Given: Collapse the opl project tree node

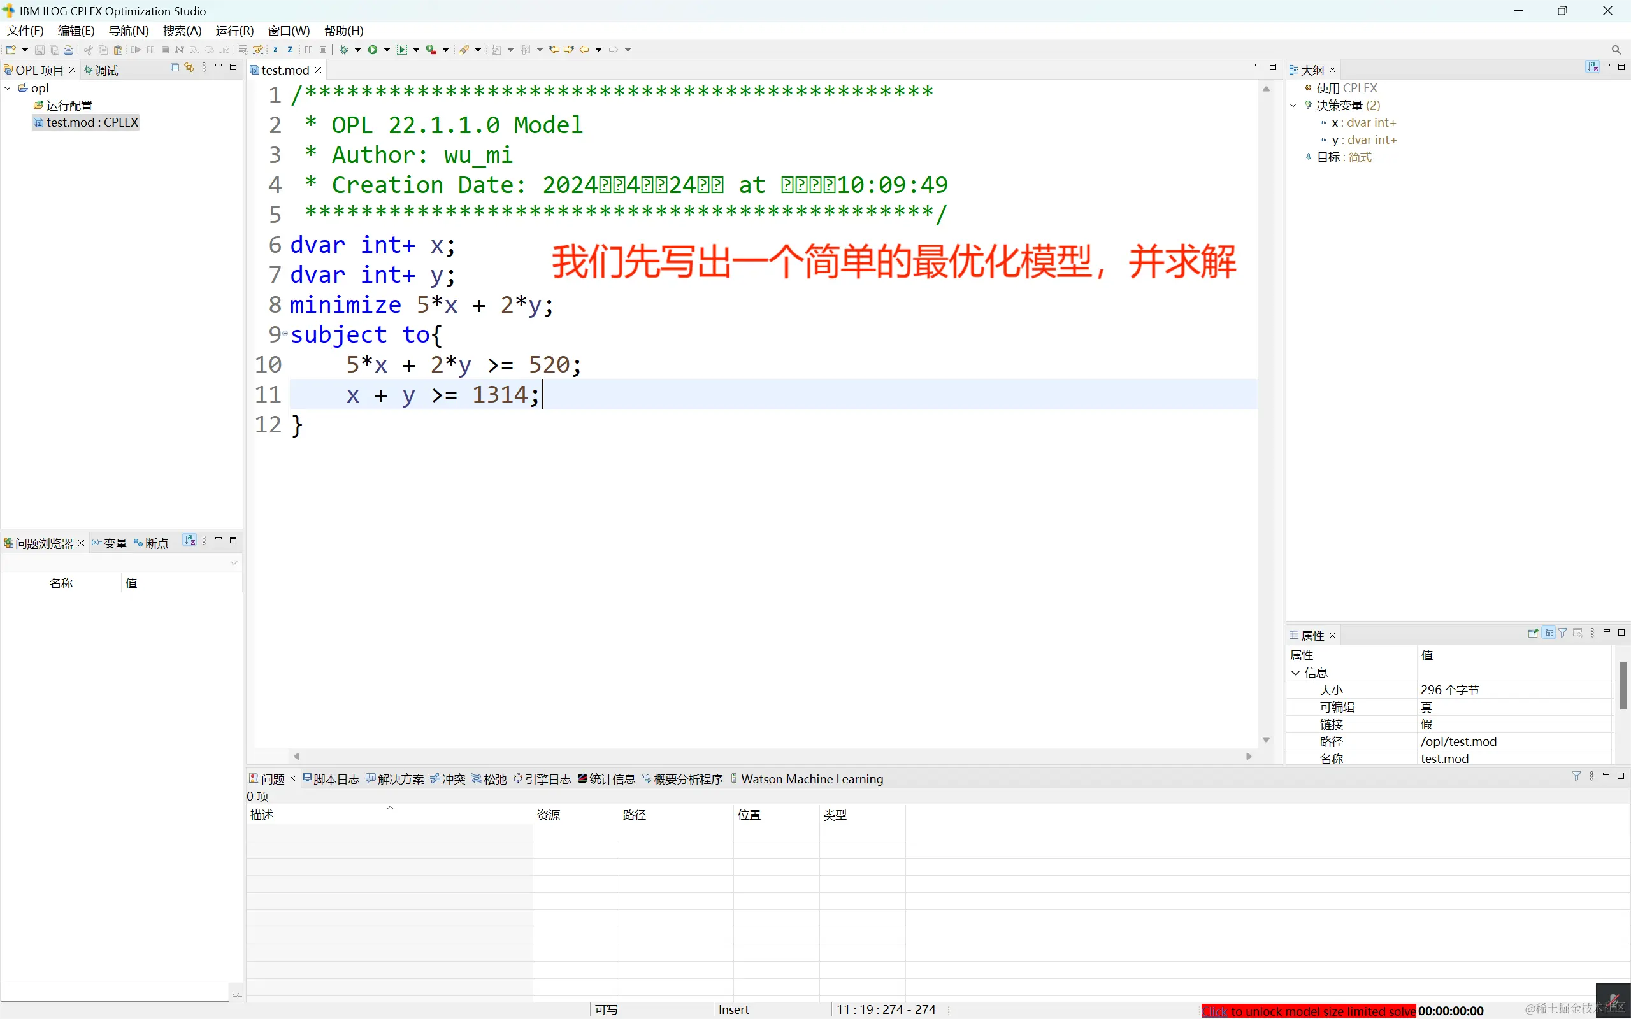Looking at the screenshot, I should tap(8, 89).
